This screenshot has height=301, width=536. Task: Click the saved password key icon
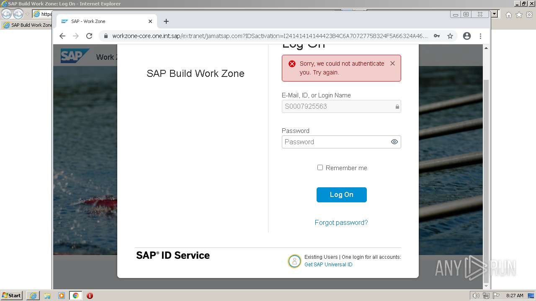click(437, 36)
